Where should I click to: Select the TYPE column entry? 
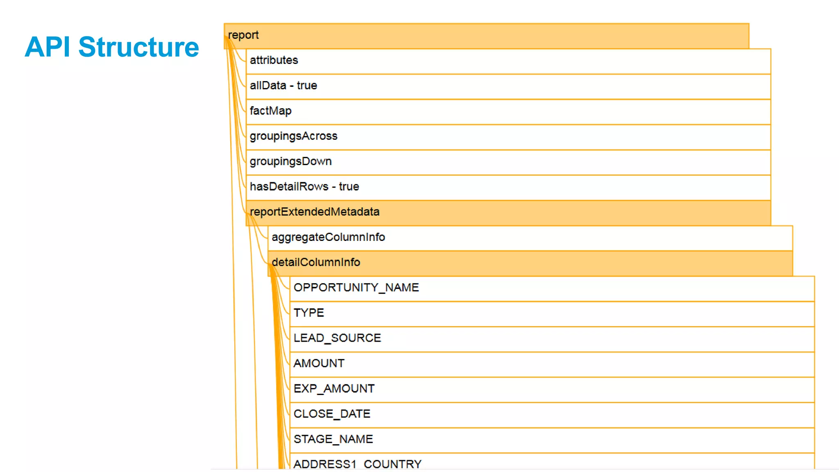point(552,314)
